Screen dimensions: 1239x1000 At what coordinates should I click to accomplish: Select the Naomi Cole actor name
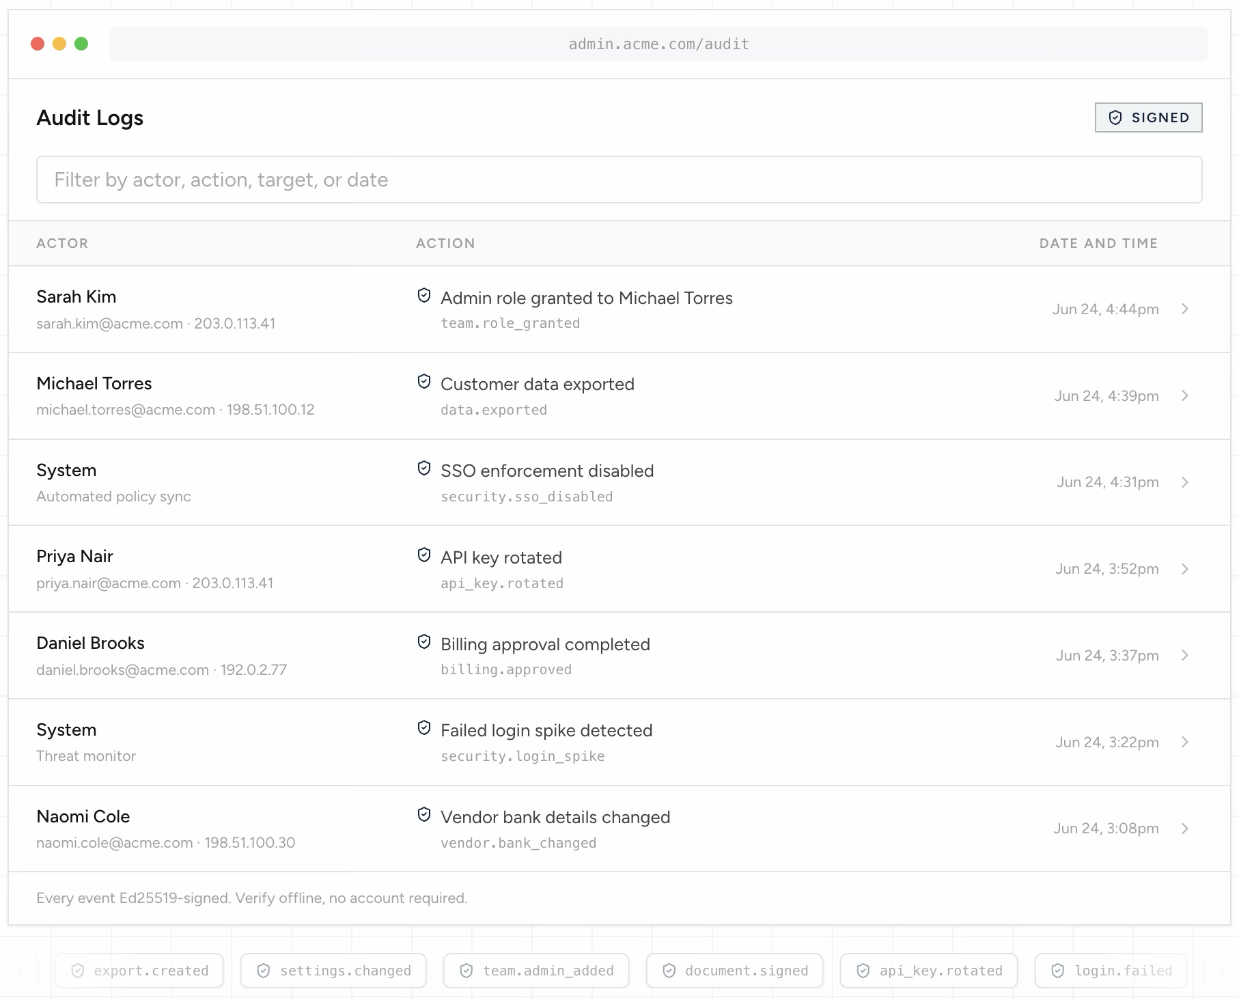pos(83,816)
